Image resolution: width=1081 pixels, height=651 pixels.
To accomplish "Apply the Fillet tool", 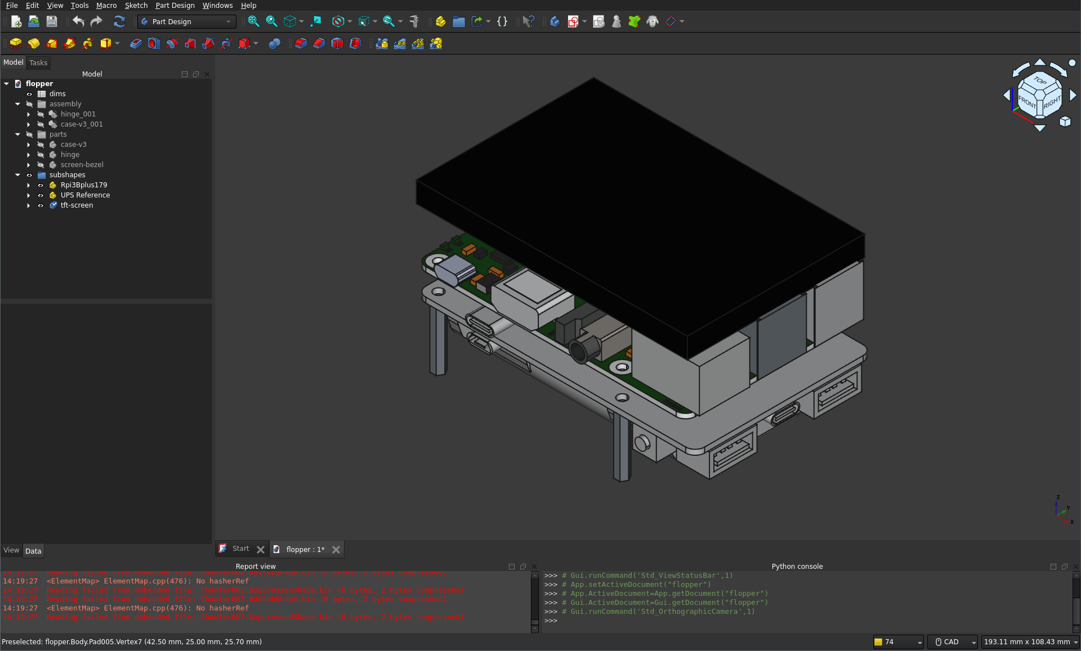I will tap(301, 43).
